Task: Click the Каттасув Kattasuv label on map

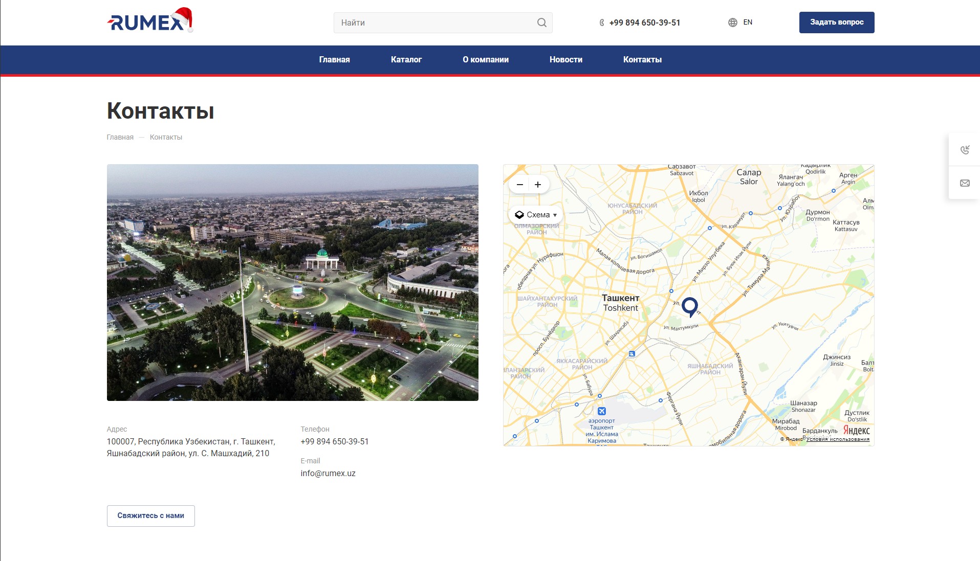Action: 846,226
